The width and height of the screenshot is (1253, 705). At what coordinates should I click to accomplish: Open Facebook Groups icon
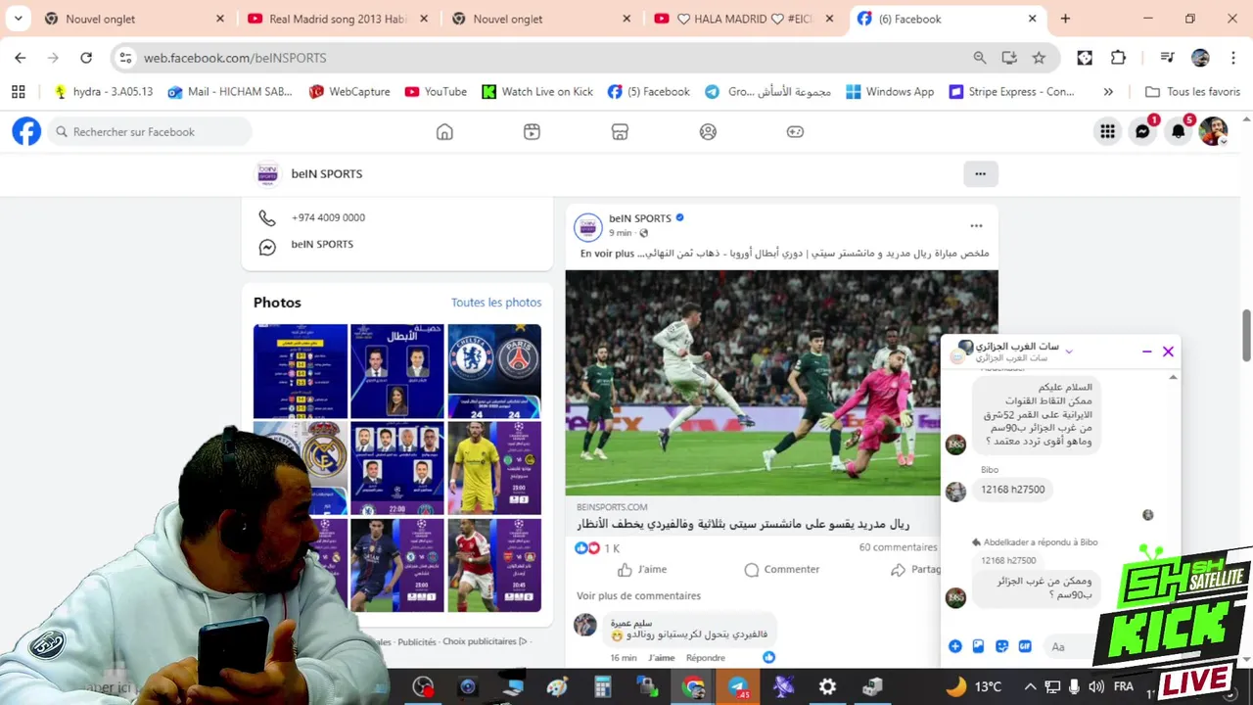(x=708, y=131)
